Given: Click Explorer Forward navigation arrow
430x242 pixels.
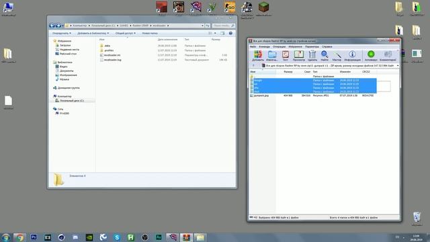Looking at the screenshot, I should (58, 26).
